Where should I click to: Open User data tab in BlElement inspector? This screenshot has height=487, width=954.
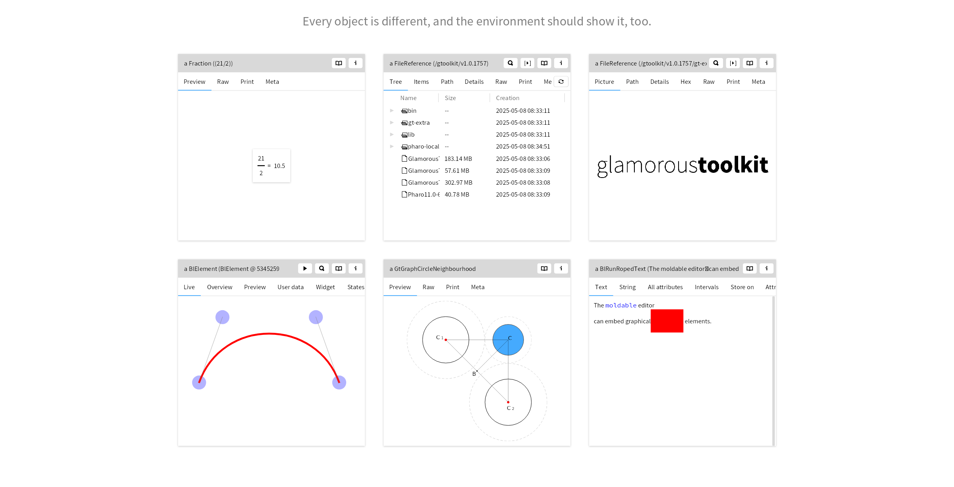coord(291,287)
